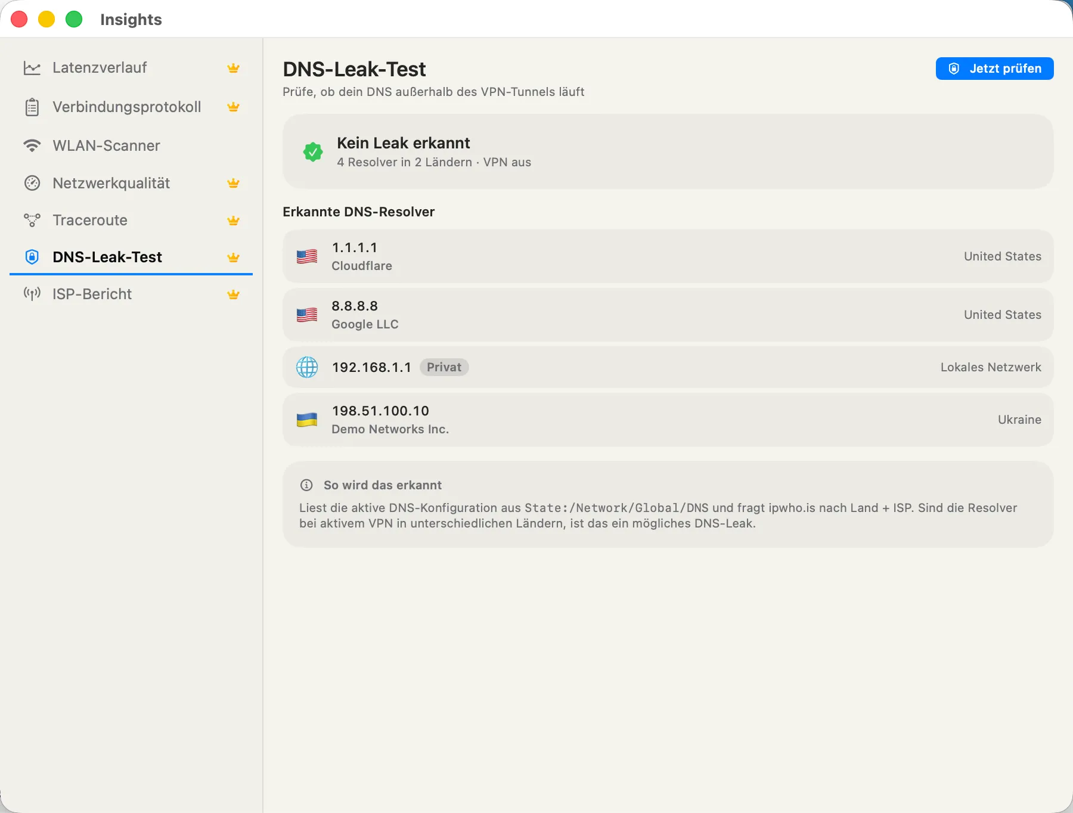Switch to WLAN-Scanner section
This screenshot has width=1073, height=813.
131,145
